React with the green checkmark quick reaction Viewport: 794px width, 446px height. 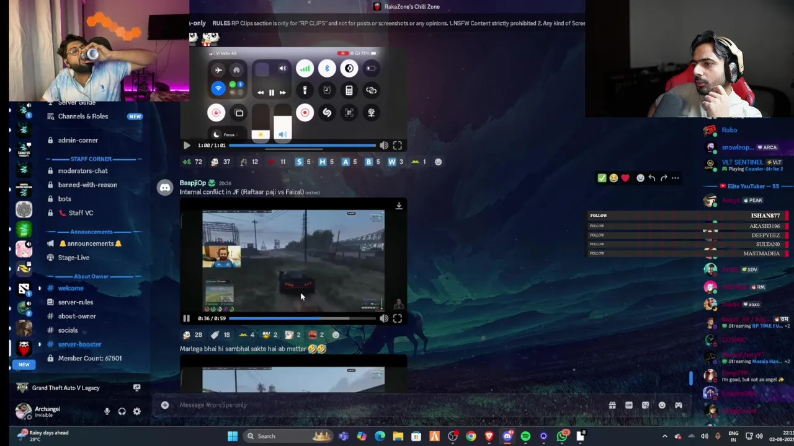coord(602,178)
